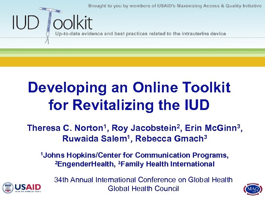Click the 'Family Health International' affiliation

168,164
